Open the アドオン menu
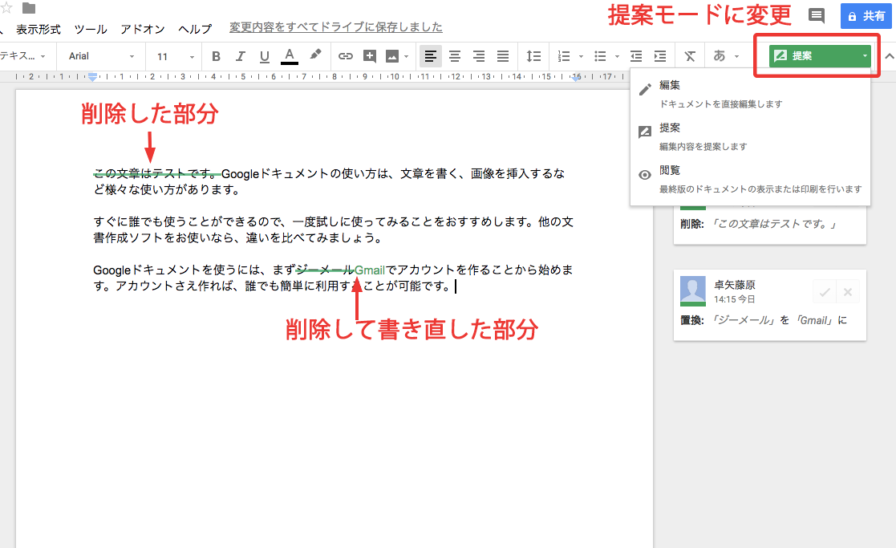Image resolution: width=896 pixels, height=548 pixels. [143, 28]
